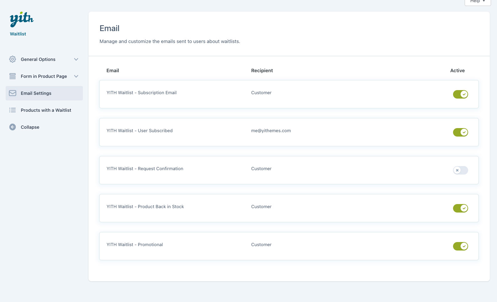Click the Collapse arrow icon
Screen dimensions: 497x302
pos(13,127)
